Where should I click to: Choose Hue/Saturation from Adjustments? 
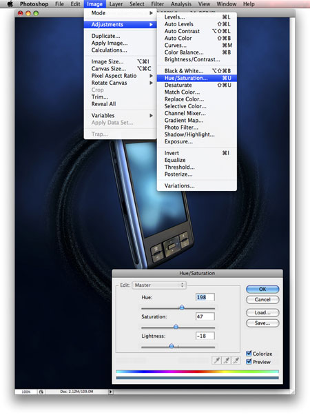coord(197,78)
